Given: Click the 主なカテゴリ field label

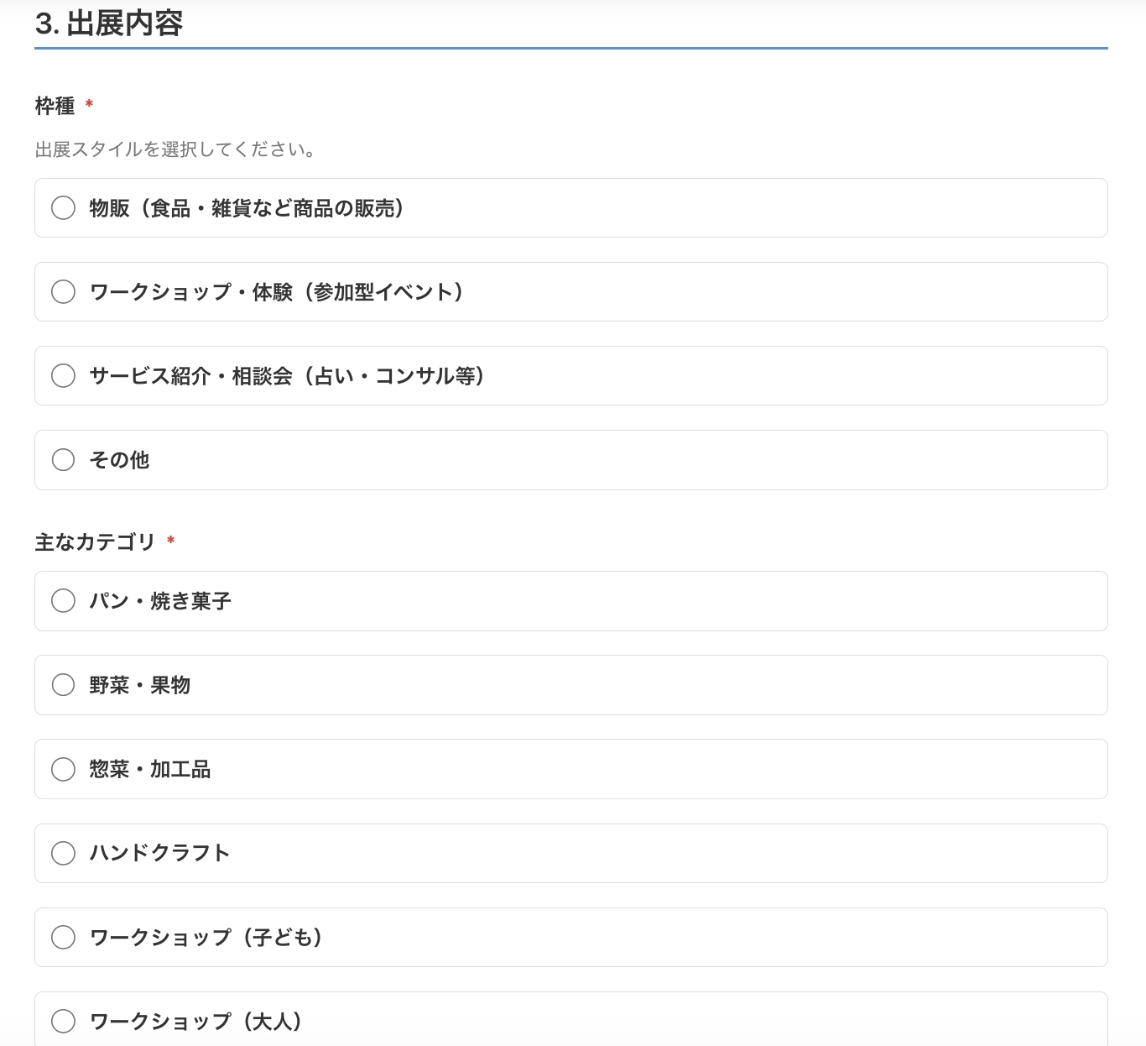Looking at the screenshot, I should pos(95,542).
